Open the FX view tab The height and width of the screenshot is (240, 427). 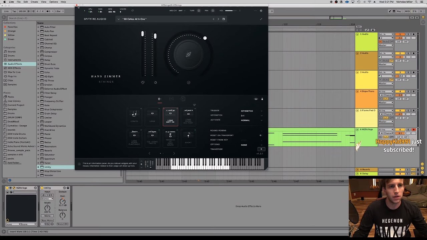point(183,99)
